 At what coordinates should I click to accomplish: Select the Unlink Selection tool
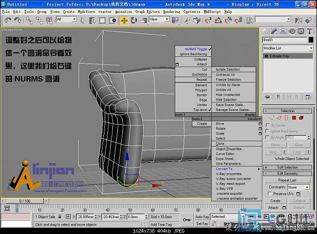coord(39,20)
